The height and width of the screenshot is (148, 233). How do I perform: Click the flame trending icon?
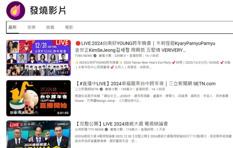16,11
